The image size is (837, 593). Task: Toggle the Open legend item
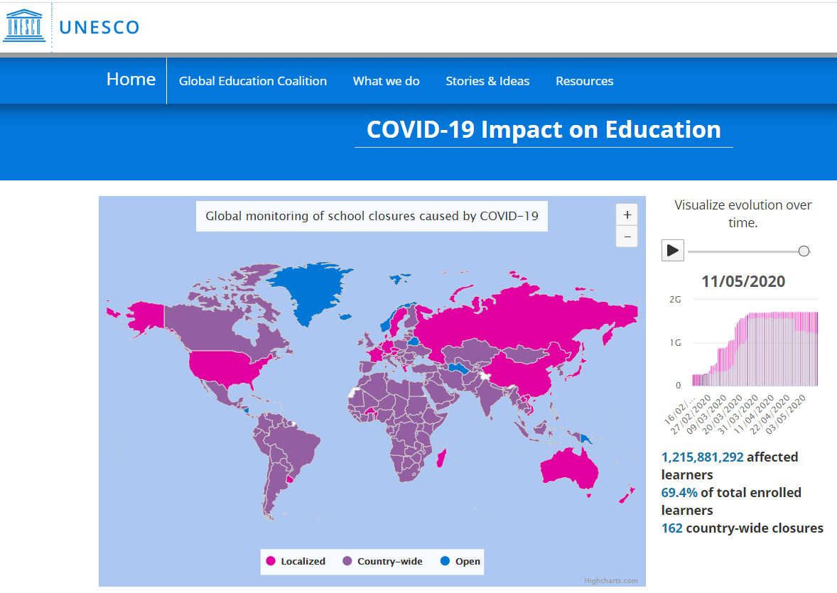(x=460, y=561)
